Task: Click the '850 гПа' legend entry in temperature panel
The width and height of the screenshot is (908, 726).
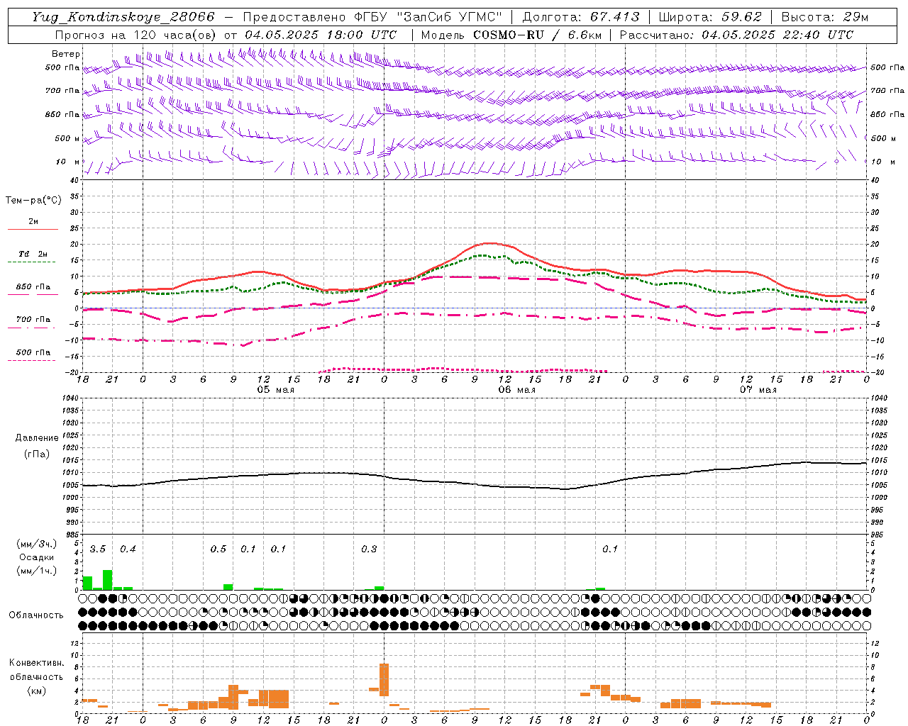Action: pos(33,286)
